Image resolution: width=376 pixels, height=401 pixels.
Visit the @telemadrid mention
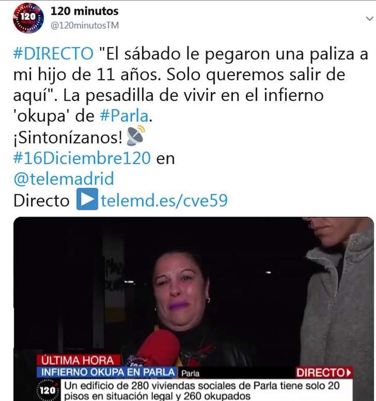click(x=64, y=179)
